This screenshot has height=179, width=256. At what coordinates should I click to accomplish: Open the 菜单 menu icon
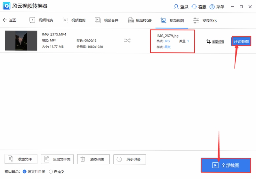pyautogui.click(x=212, y=7)
